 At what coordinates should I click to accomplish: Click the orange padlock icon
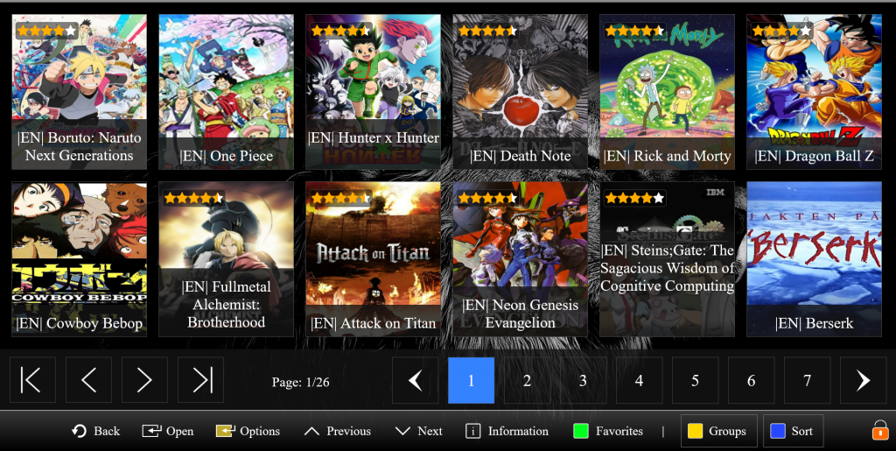[880, 431]
